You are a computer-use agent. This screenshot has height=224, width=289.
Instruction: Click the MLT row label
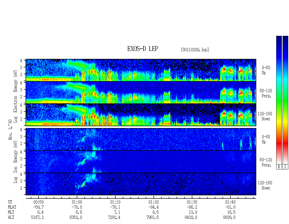(x=11, y=212)
